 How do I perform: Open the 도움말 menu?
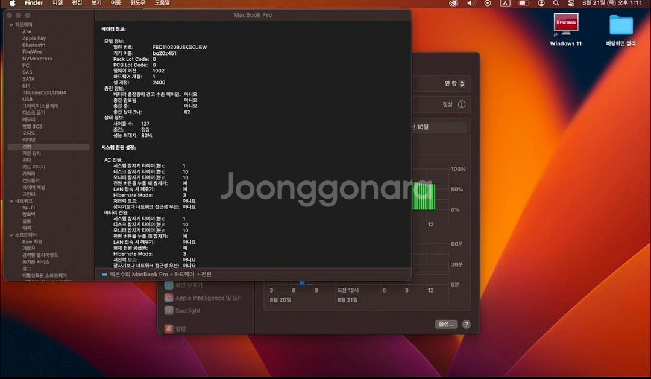(x=162, y=3)
